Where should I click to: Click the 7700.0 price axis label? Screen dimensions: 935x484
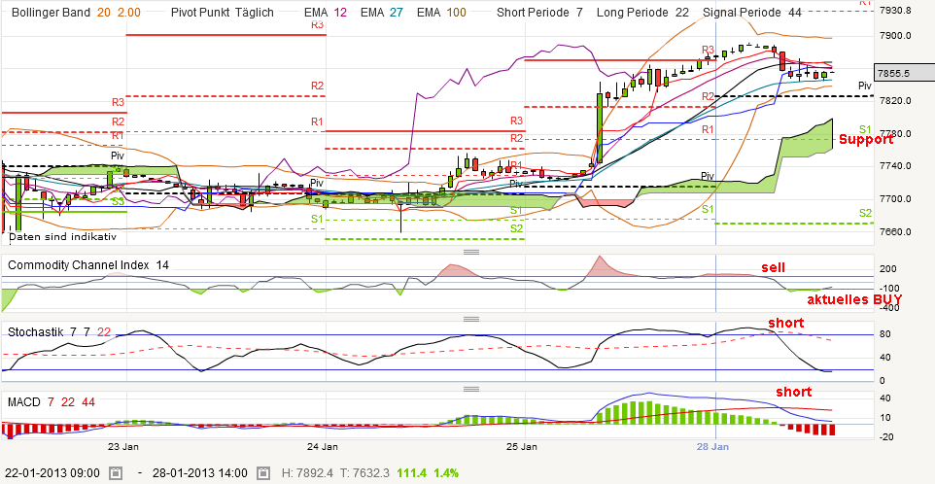896,199
